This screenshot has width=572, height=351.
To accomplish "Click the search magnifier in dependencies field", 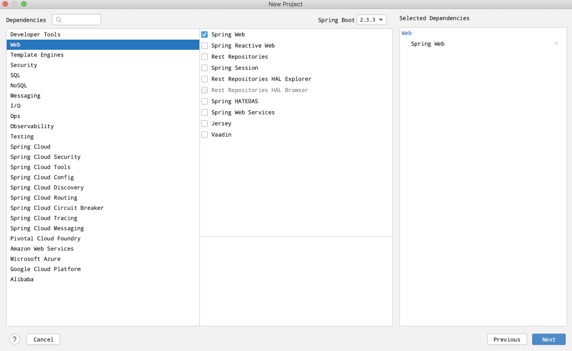I will coord(59,20).
